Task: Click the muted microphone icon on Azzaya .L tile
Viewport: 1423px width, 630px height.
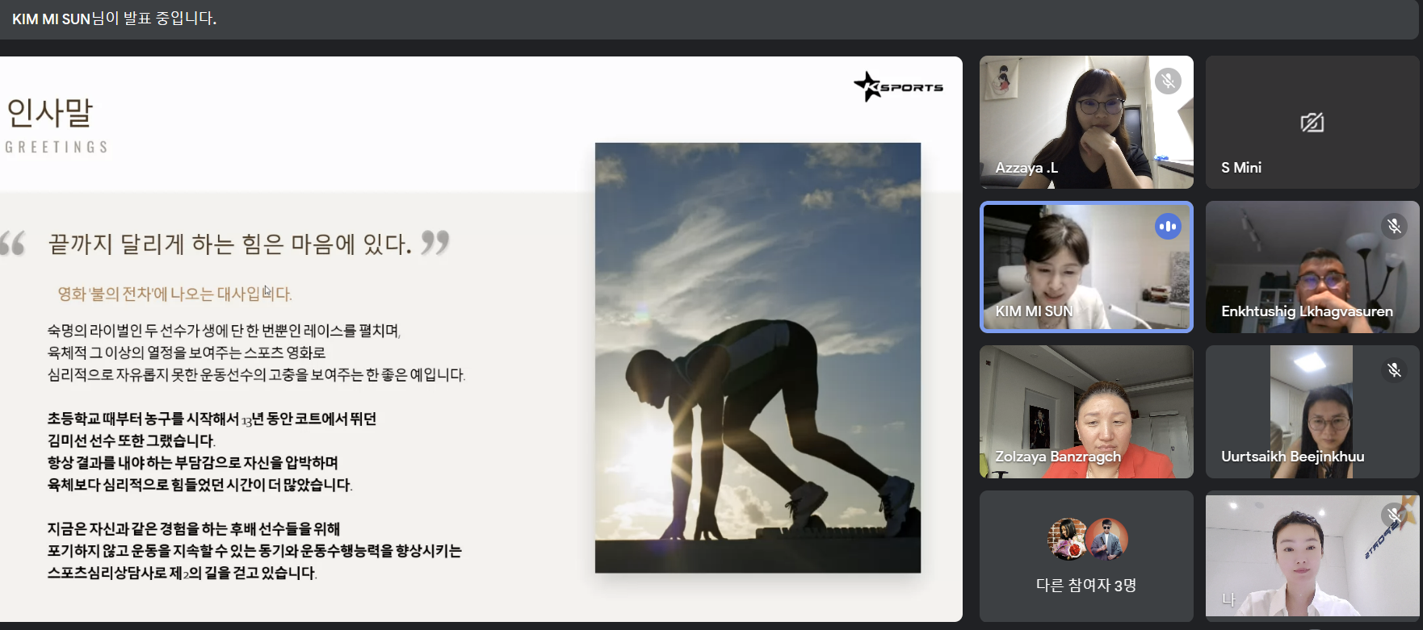Action: pos(1168,81)
